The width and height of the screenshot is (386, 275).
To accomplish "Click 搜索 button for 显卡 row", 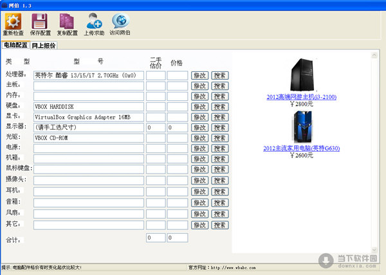I will pyautogui.click(x=220, y=117).
